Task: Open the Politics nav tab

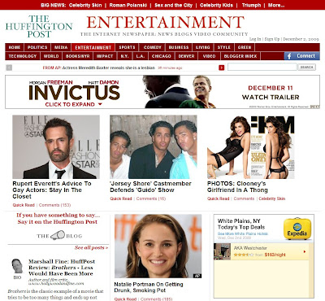Action: (37, 47)
